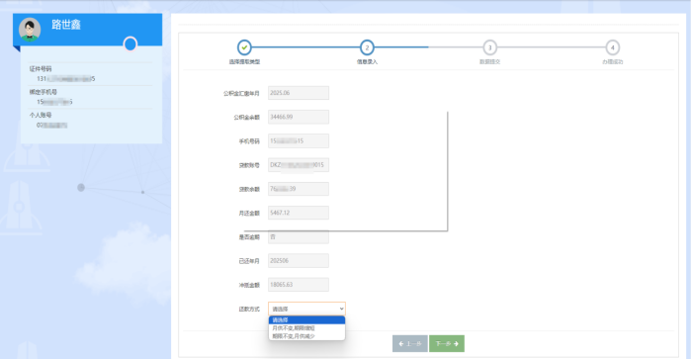Proceed with the green 下一步 button
Viewport: 692px width, 359px height.
[x=447, y=343]
